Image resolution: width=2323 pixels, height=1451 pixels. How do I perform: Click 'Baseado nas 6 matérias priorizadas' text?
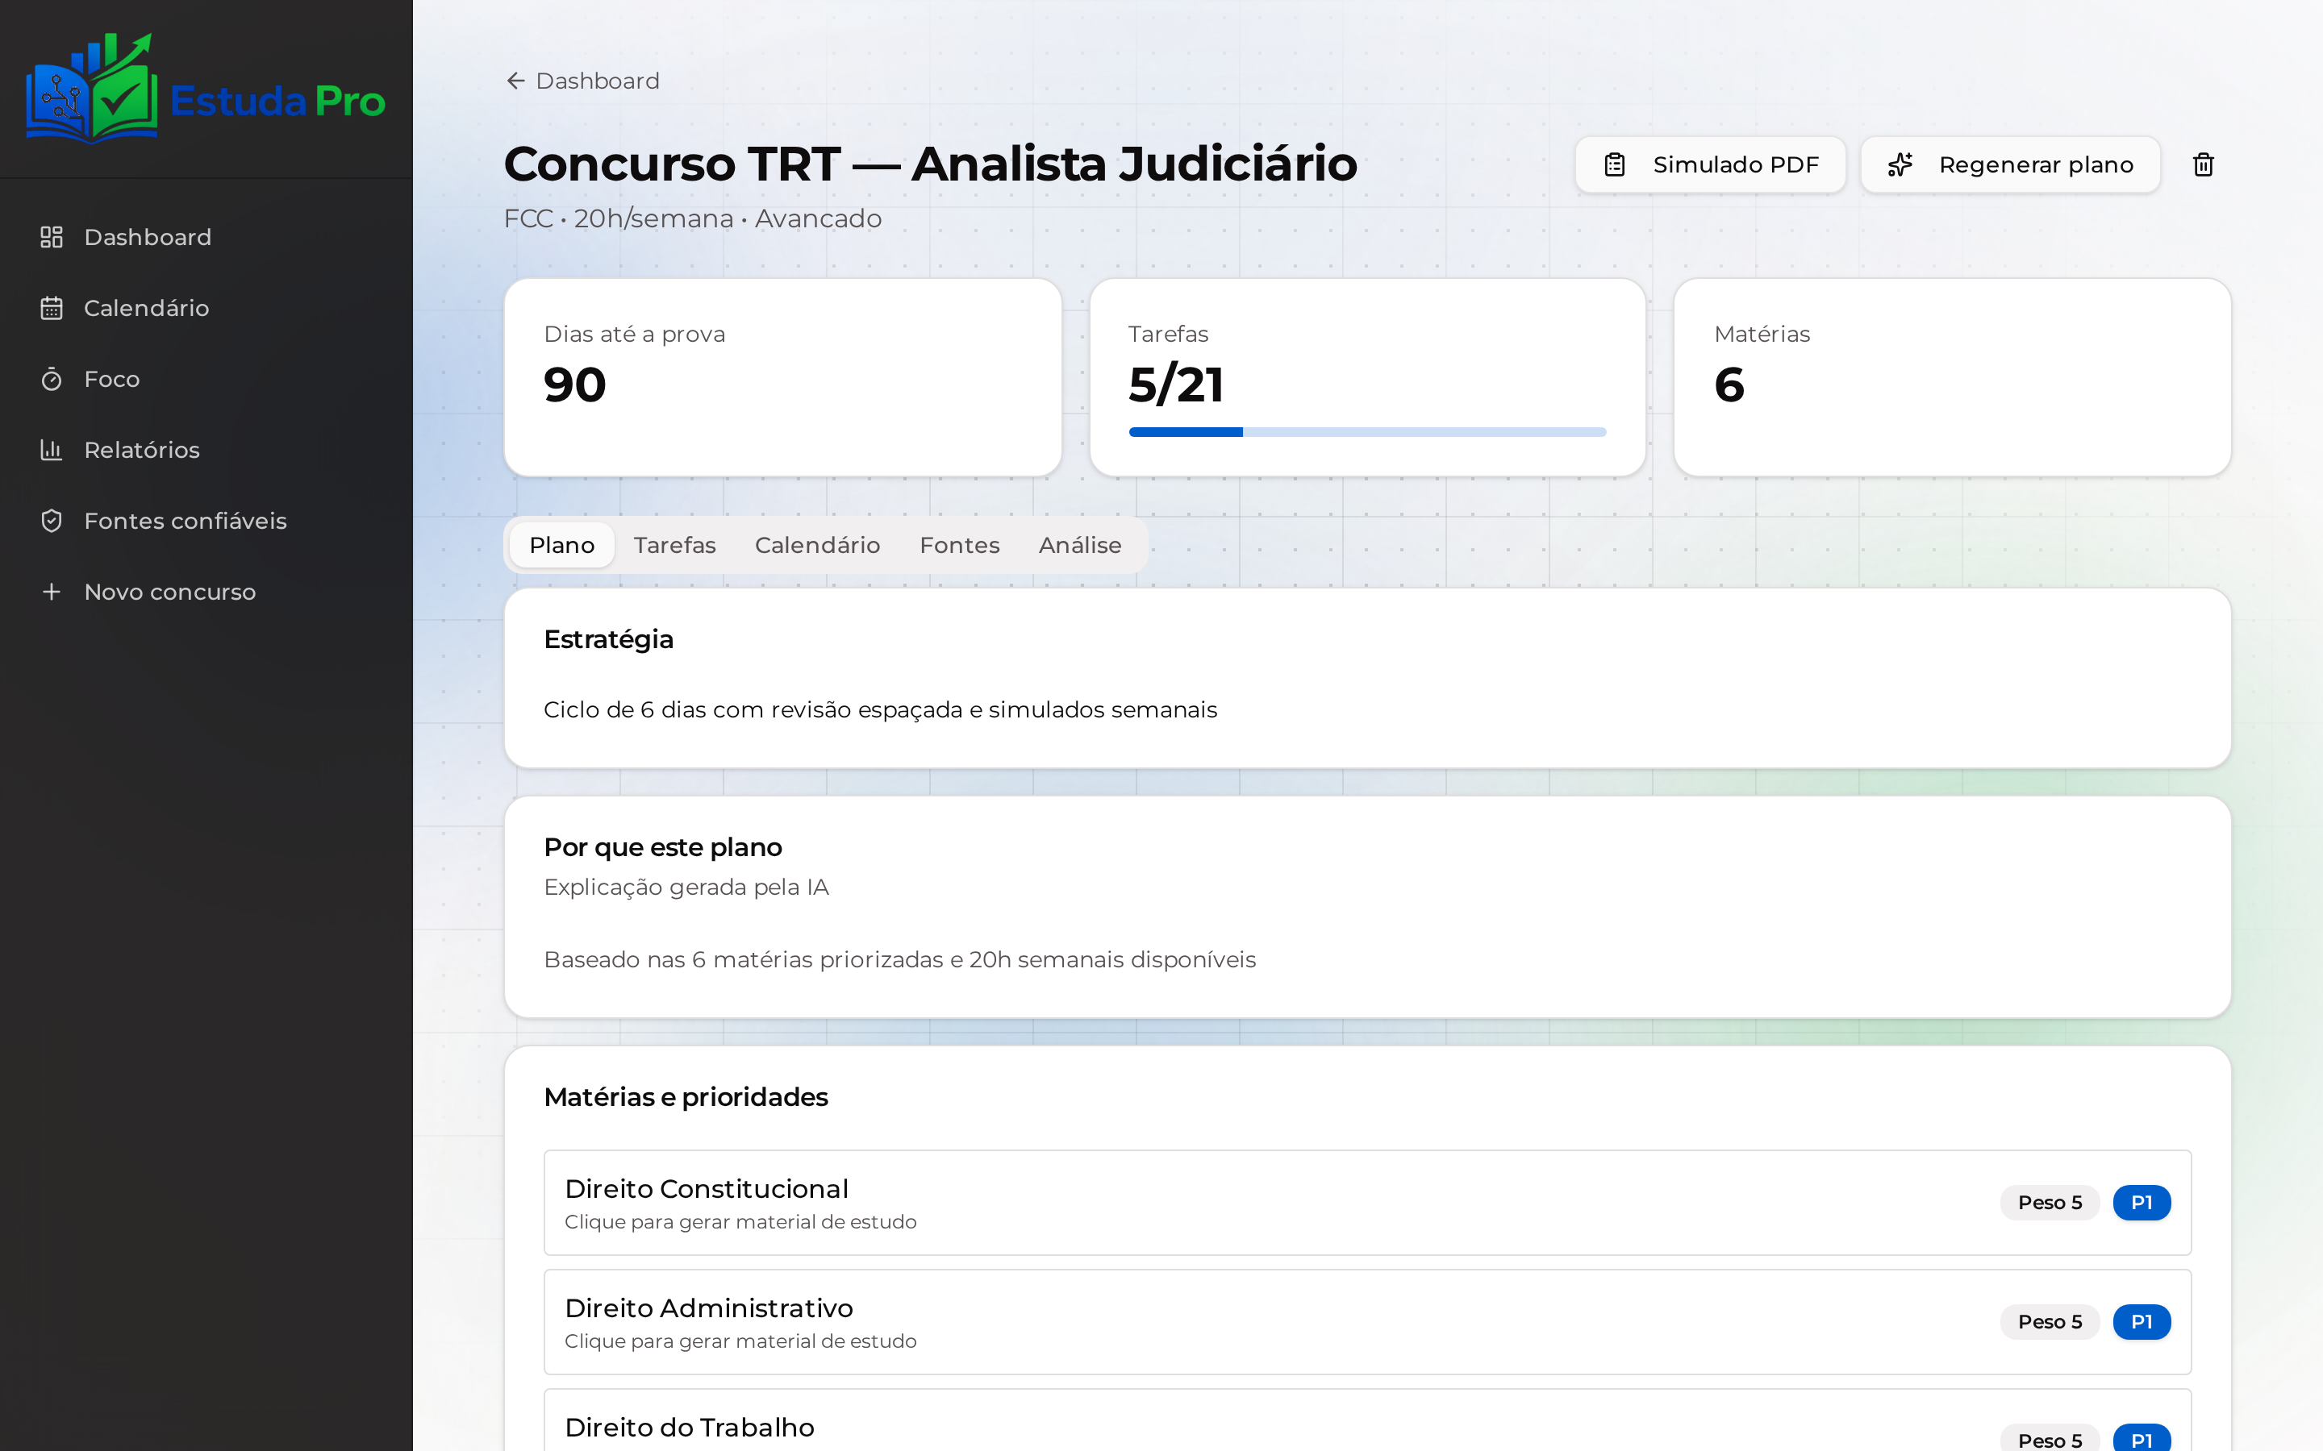pos(899,959)
